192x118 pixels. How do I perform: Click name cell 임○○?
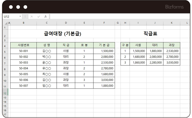coord(47,86)
